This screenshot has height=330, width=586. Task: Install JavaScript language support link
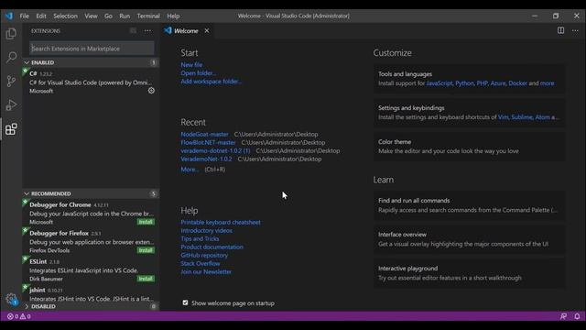[439, 83]
